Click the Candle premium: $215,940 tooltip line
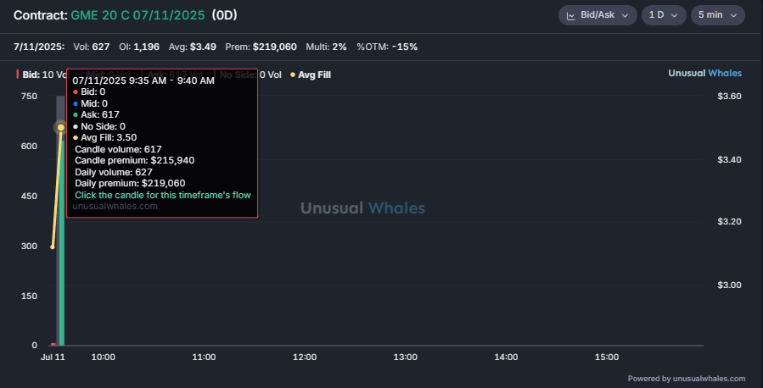The width and height of the screenshot is (763, 388). point(135,160)
